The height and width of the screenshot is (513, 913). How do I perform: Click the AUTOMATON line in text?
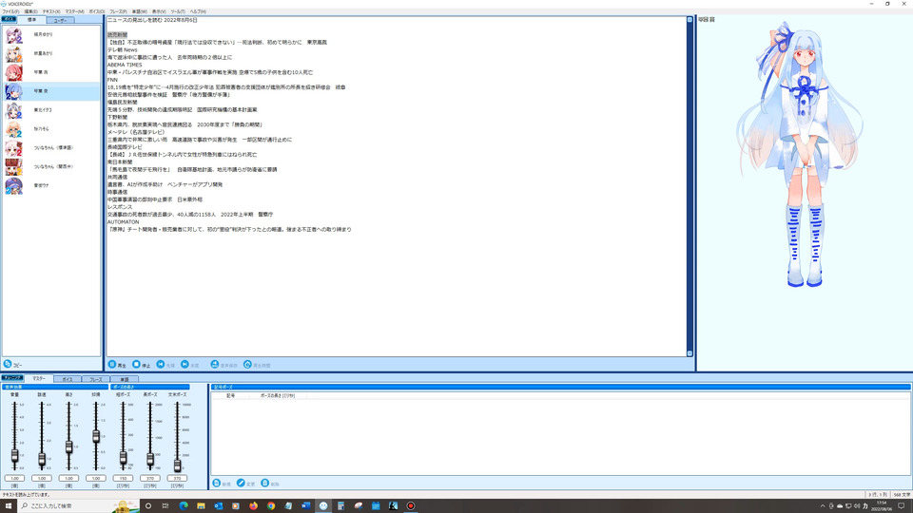[x=123, y=221]
